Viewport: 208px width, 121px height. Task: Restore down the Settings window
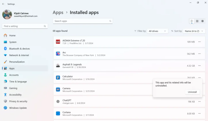198,3
